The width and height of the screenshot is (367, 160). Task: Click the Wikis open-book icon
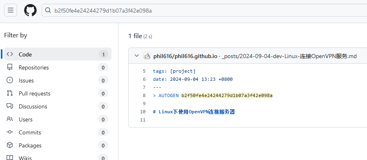[10, 158]
